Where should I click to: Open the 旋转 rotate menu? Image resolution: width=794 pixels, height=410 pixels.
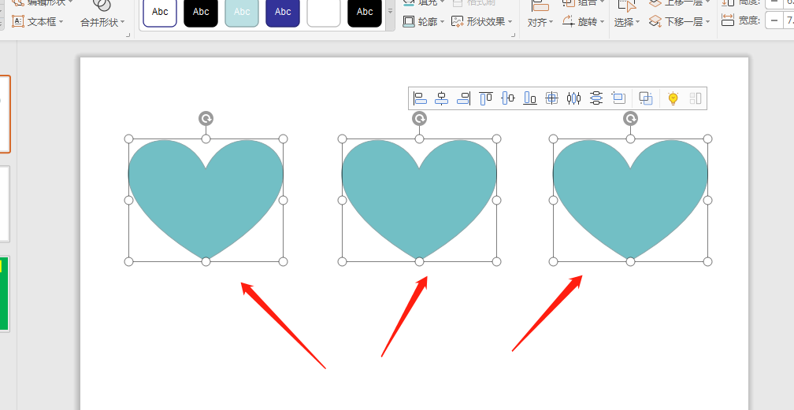582,22
